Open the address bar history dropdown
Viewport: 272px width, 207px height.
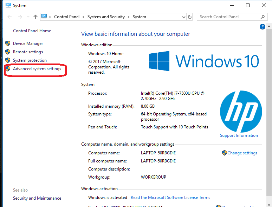coord(183,17)
